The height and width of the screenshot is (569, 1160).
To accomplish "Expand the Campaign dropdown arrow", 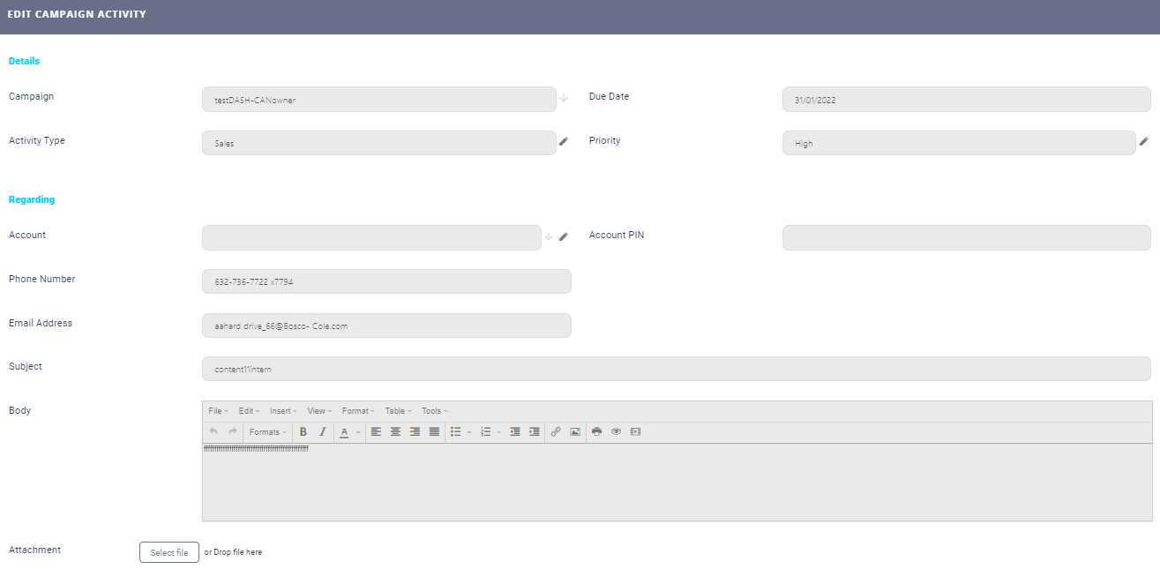I will pos(564,98).
